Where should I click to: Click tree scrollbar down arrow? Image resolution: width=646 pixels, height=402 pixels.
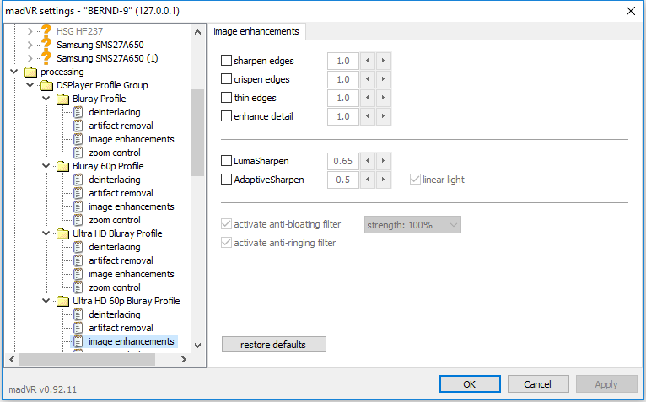(197, 346)
